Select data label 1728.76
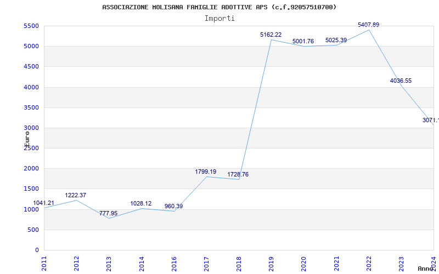 coord(238,175)
